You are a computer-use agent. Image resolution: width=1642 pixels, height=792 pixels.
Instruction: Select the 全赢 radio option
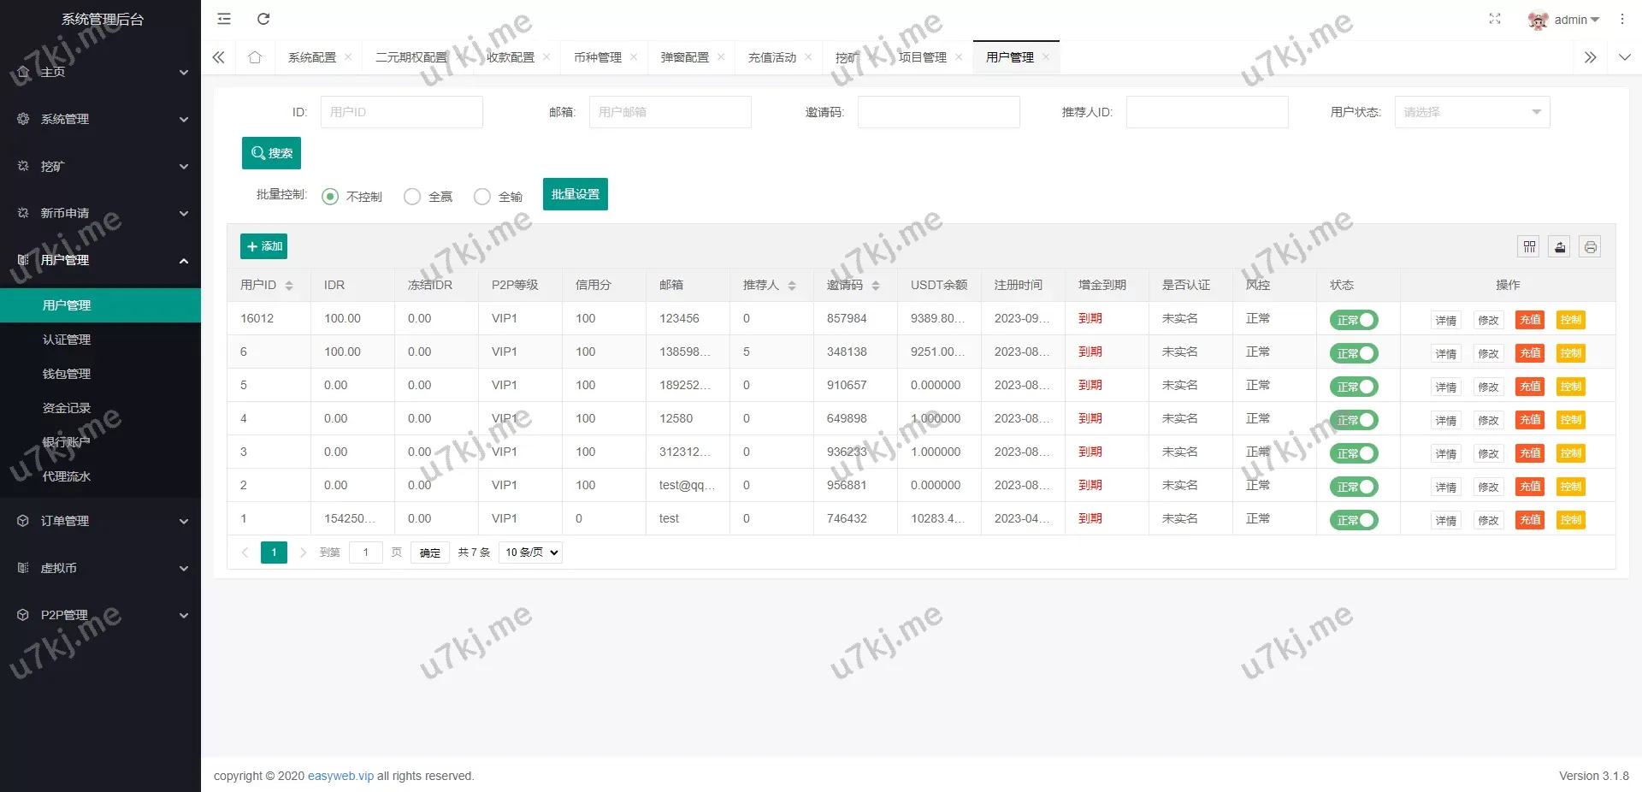(x=412, y=197)
